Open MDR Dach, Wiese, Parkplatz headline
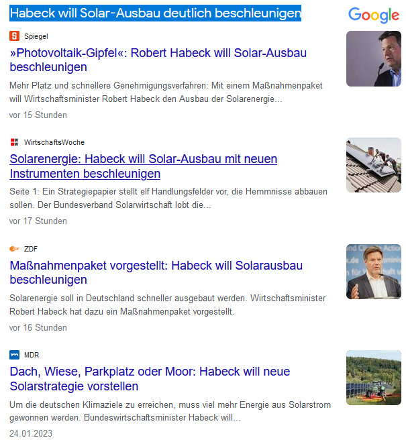This screenshot has height=440, width=406. pyautogui.click(x=150, y=379)
